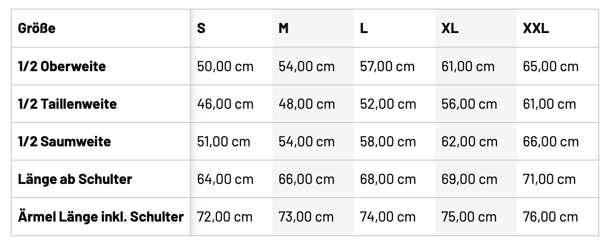Image resolution: width=615 pixels, height=250 pixels.
Task: Select the 69,00 cm length value for XL
Action: (469, 179)
